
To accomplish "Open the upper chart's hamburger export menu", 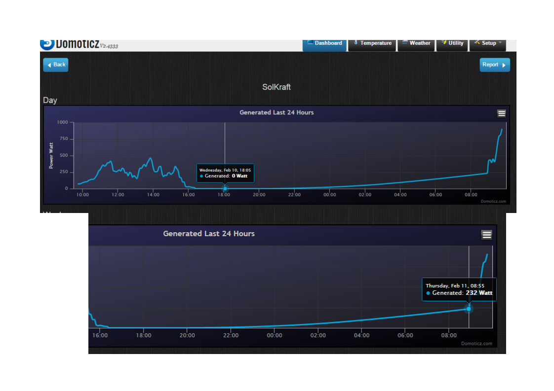I will pos(501,113).
